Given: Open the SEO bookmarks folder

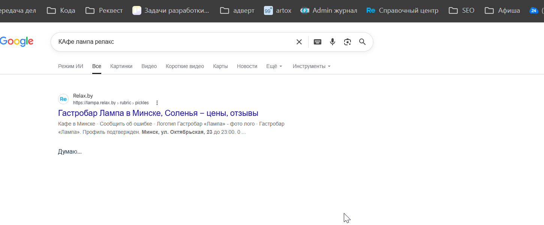Looking at the screenshot, I should (x=462, y=10).
